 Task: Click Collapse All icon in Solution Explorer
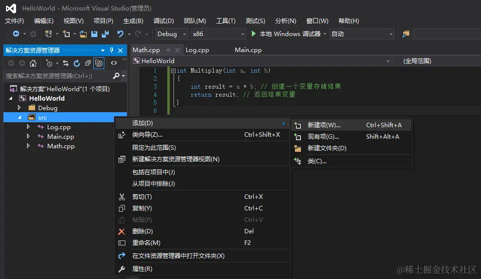tap(88, 63)
